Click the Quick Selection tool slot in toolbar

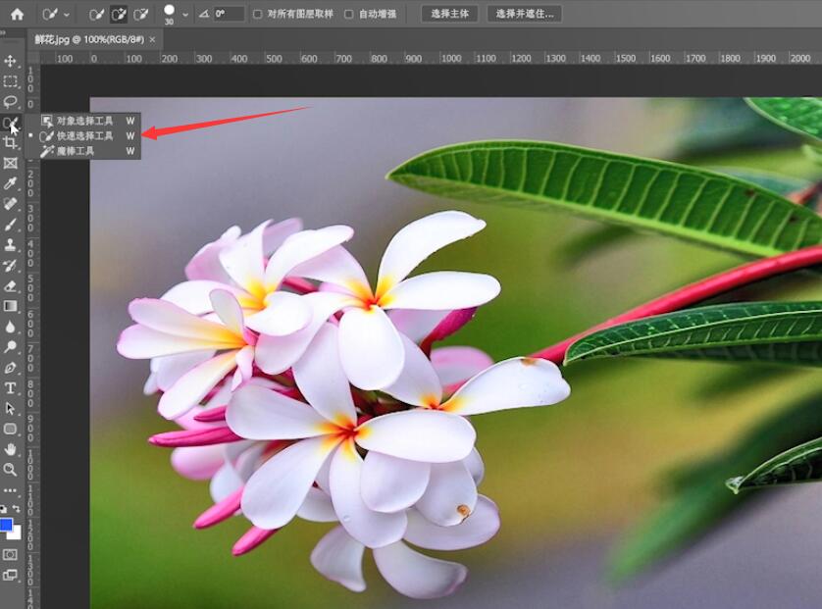pos(10,123)
